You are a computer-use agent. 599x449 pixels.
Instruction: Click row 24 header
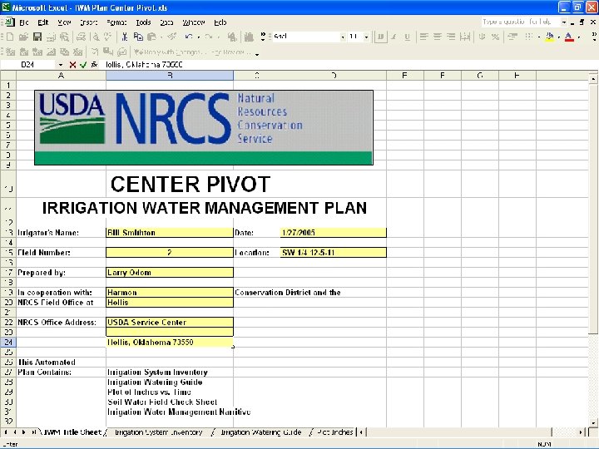click(x=8, y=342)
